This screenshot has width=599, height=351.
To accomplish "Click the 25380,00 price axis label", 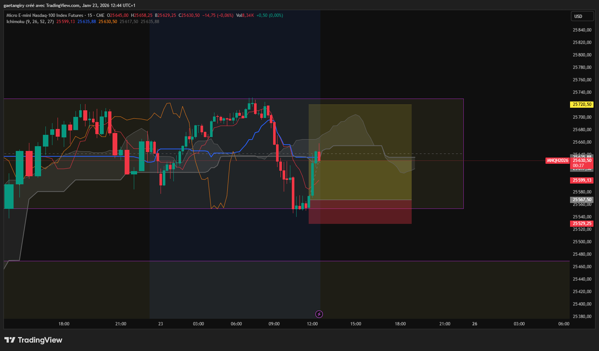I will pos(582,317).
